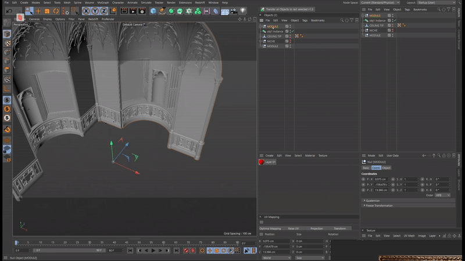
Task: Toggle layer checkbox of NICHE object
Action: pos(287,41)
